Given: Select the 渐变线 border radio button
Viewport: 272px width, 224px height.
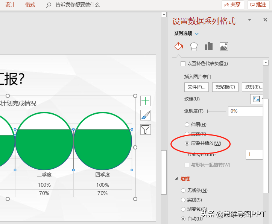Looking at the screenshot, I should click(183, 209).
